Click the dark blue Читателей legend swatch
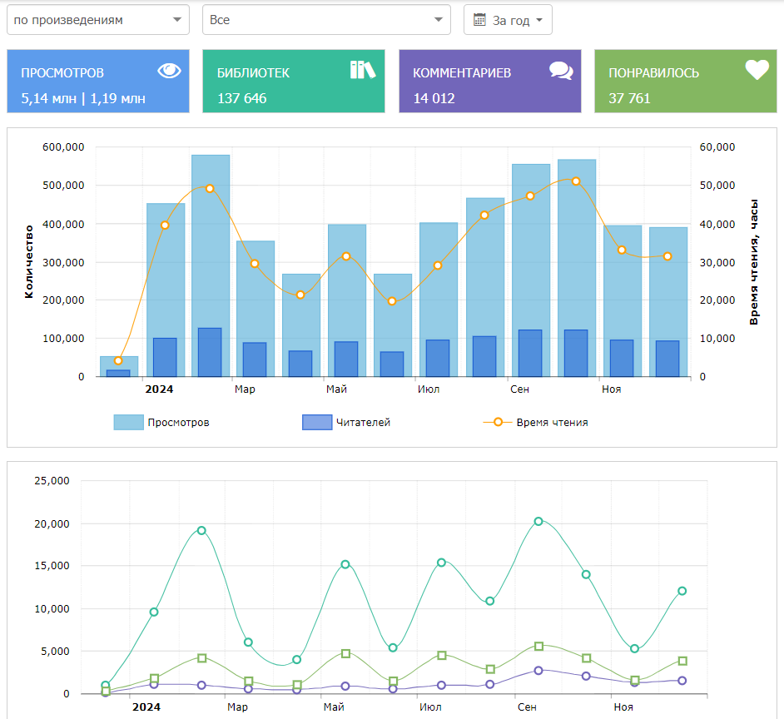The width and height of the screenshot is (784, 719). [316, 423]
